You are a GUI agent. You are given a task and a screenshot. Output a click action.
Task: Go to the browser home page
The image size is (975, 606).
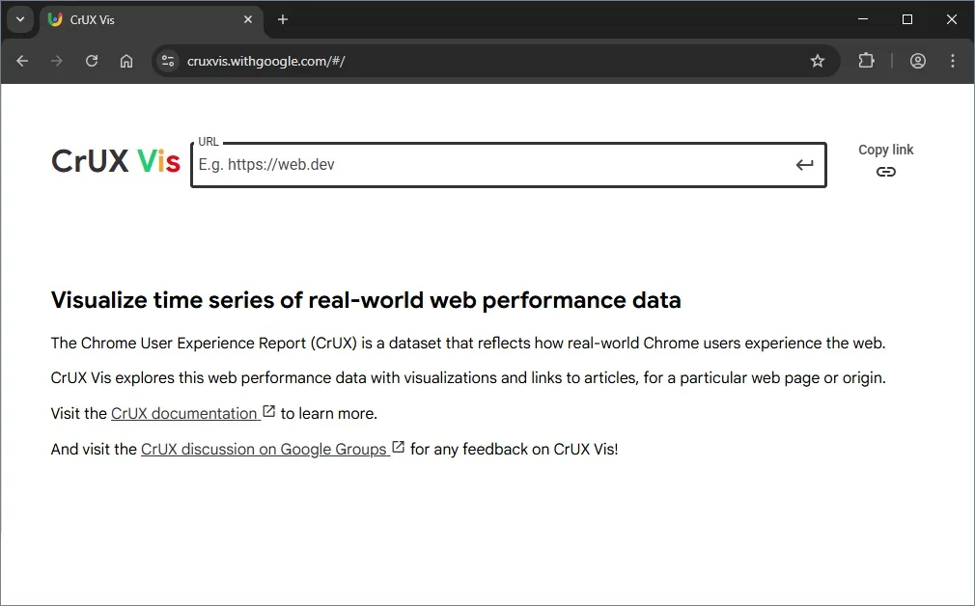tap(126, 61)
